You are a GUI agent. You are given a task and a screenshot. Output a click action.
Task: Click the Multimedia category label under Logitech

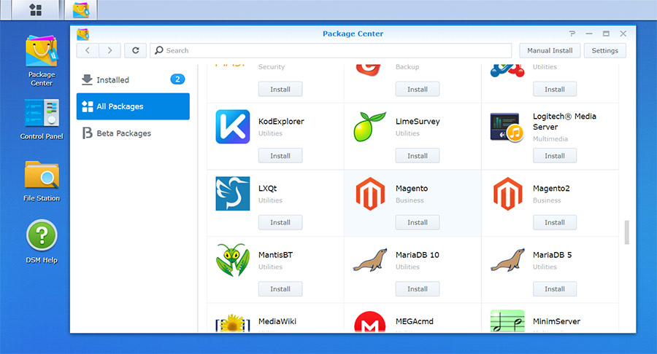click(x=550, y=138)
